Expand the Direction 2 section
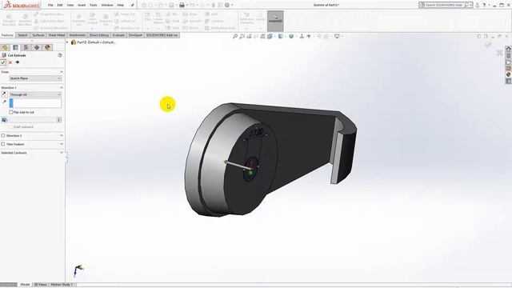The height and width of the screenshot is (288, 512). pos(62,135)
